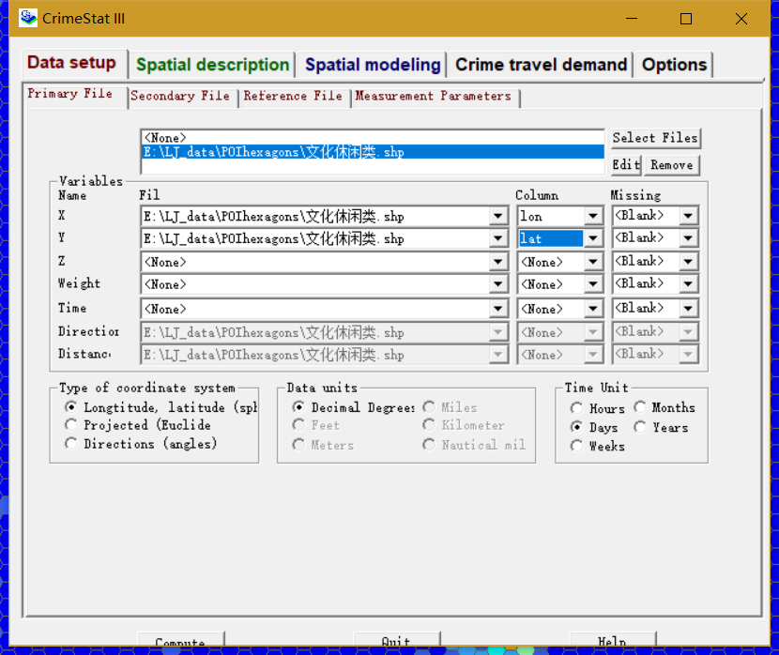Expand the Weight file dropdown

tap(497, 284)
